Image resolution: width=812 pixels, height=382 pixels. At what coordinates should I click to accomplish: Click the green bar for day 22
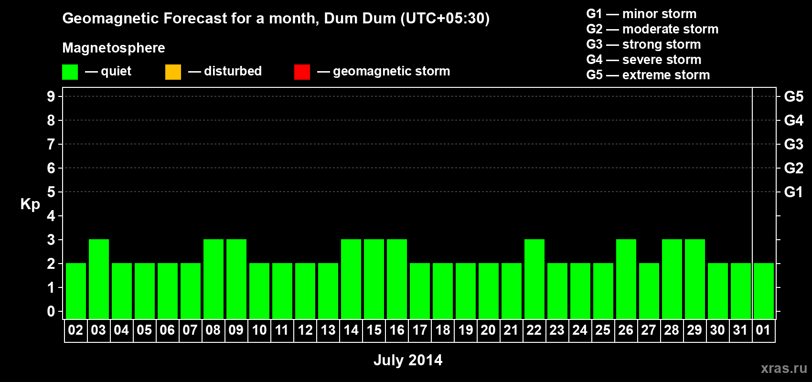[x=534, y=279]
